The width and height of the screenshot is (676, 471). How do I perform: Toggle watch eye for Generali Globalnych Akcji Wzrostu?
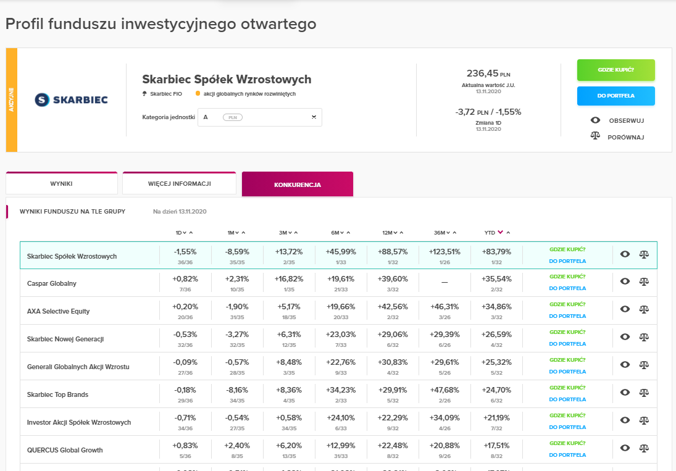point(625,365)
